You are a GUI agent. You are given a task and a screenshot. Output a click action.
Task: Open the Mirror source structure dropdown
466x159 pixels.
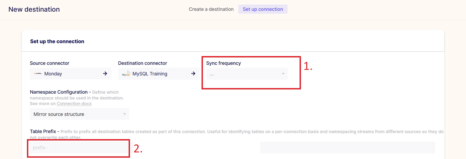[79, 114]
